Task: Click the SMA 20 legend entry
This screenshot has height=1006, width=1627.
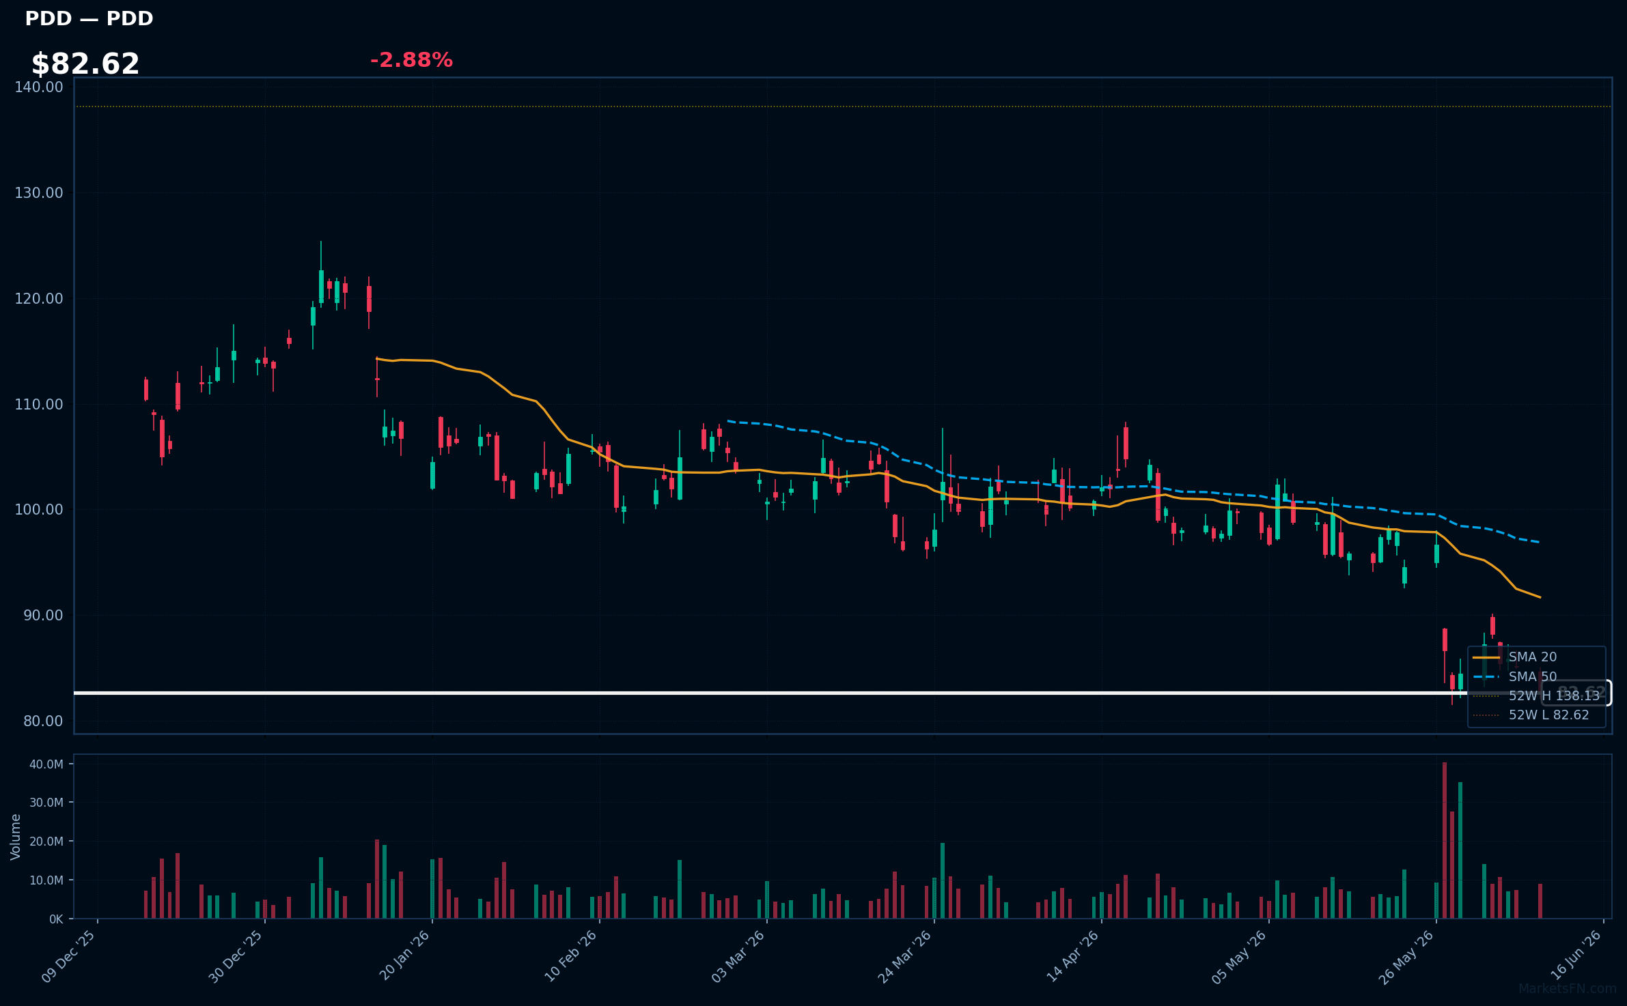Action: click(x=1514, y=657)
